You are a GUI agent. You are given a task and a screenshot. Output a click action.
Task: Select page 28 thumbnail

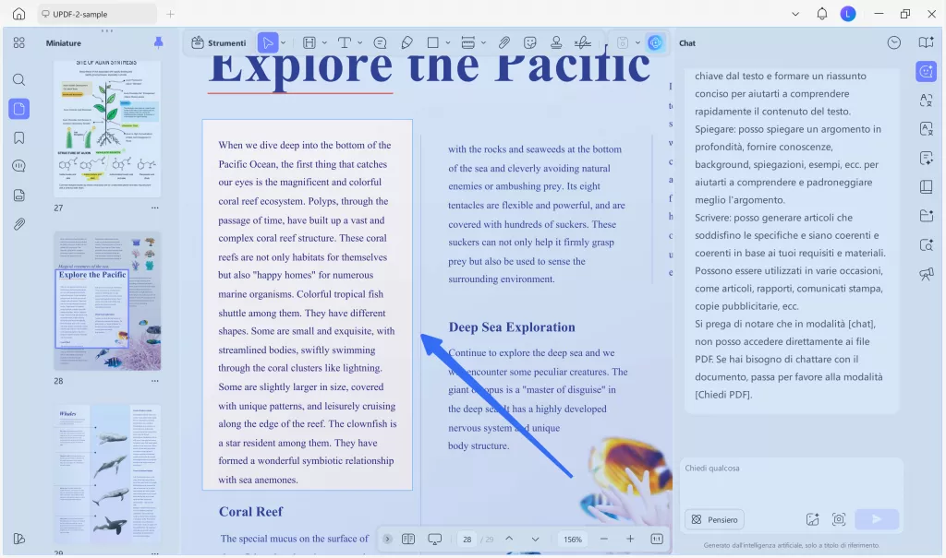pyautogui.click(x=107, y=302)
